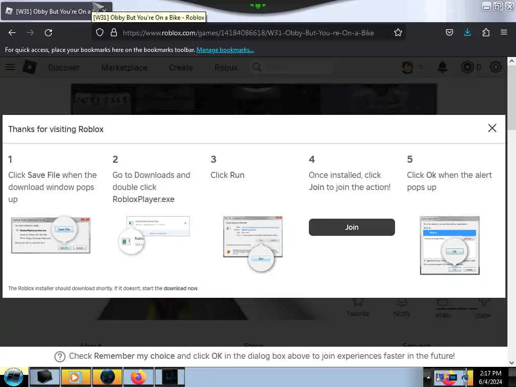Image resolution: width=516 pixels, height=387 pixels.
Task: Click the dark Join button
Action: 351,227
